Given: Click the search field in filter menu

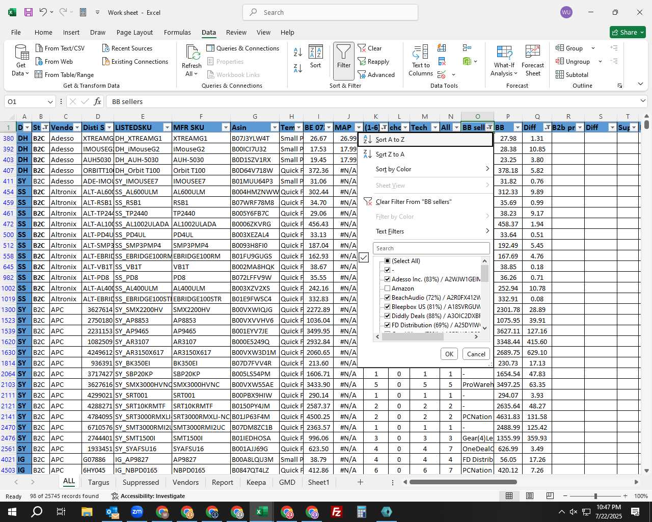Looking at the screenshot, I should click(x=431, y=248).
